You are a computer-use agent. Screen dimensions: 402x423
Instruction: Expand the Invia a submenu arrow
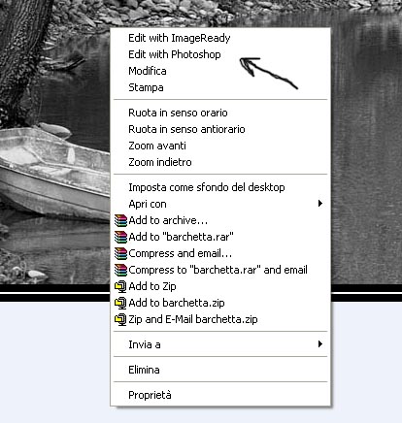pyautogui.click(x=320, y=343)
